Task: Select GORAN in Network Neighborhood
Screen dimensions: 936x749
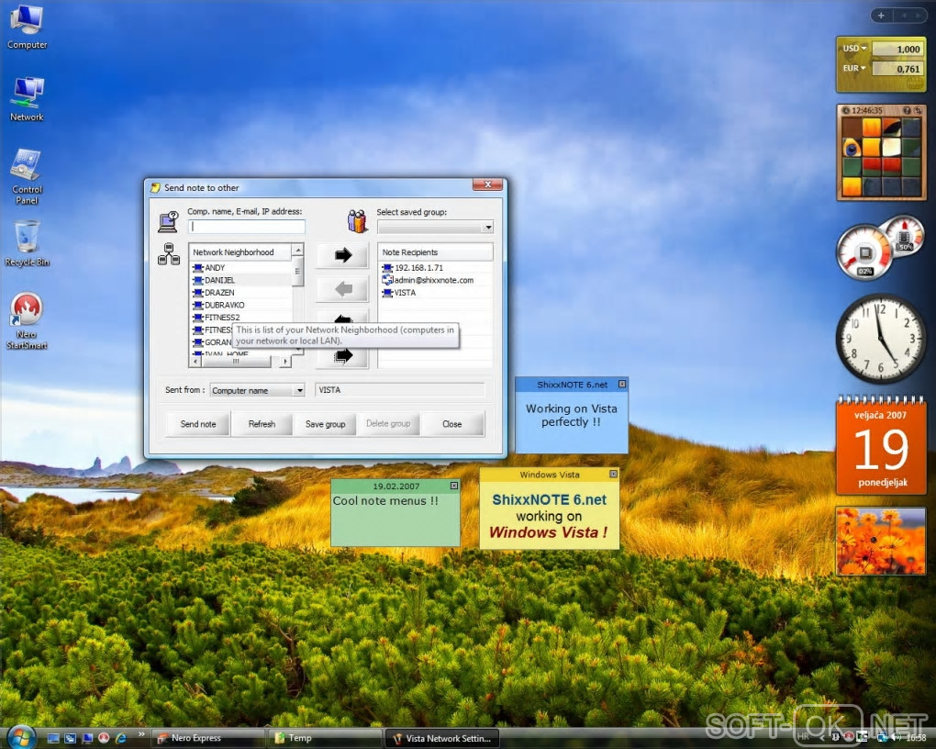Action: 212,342
